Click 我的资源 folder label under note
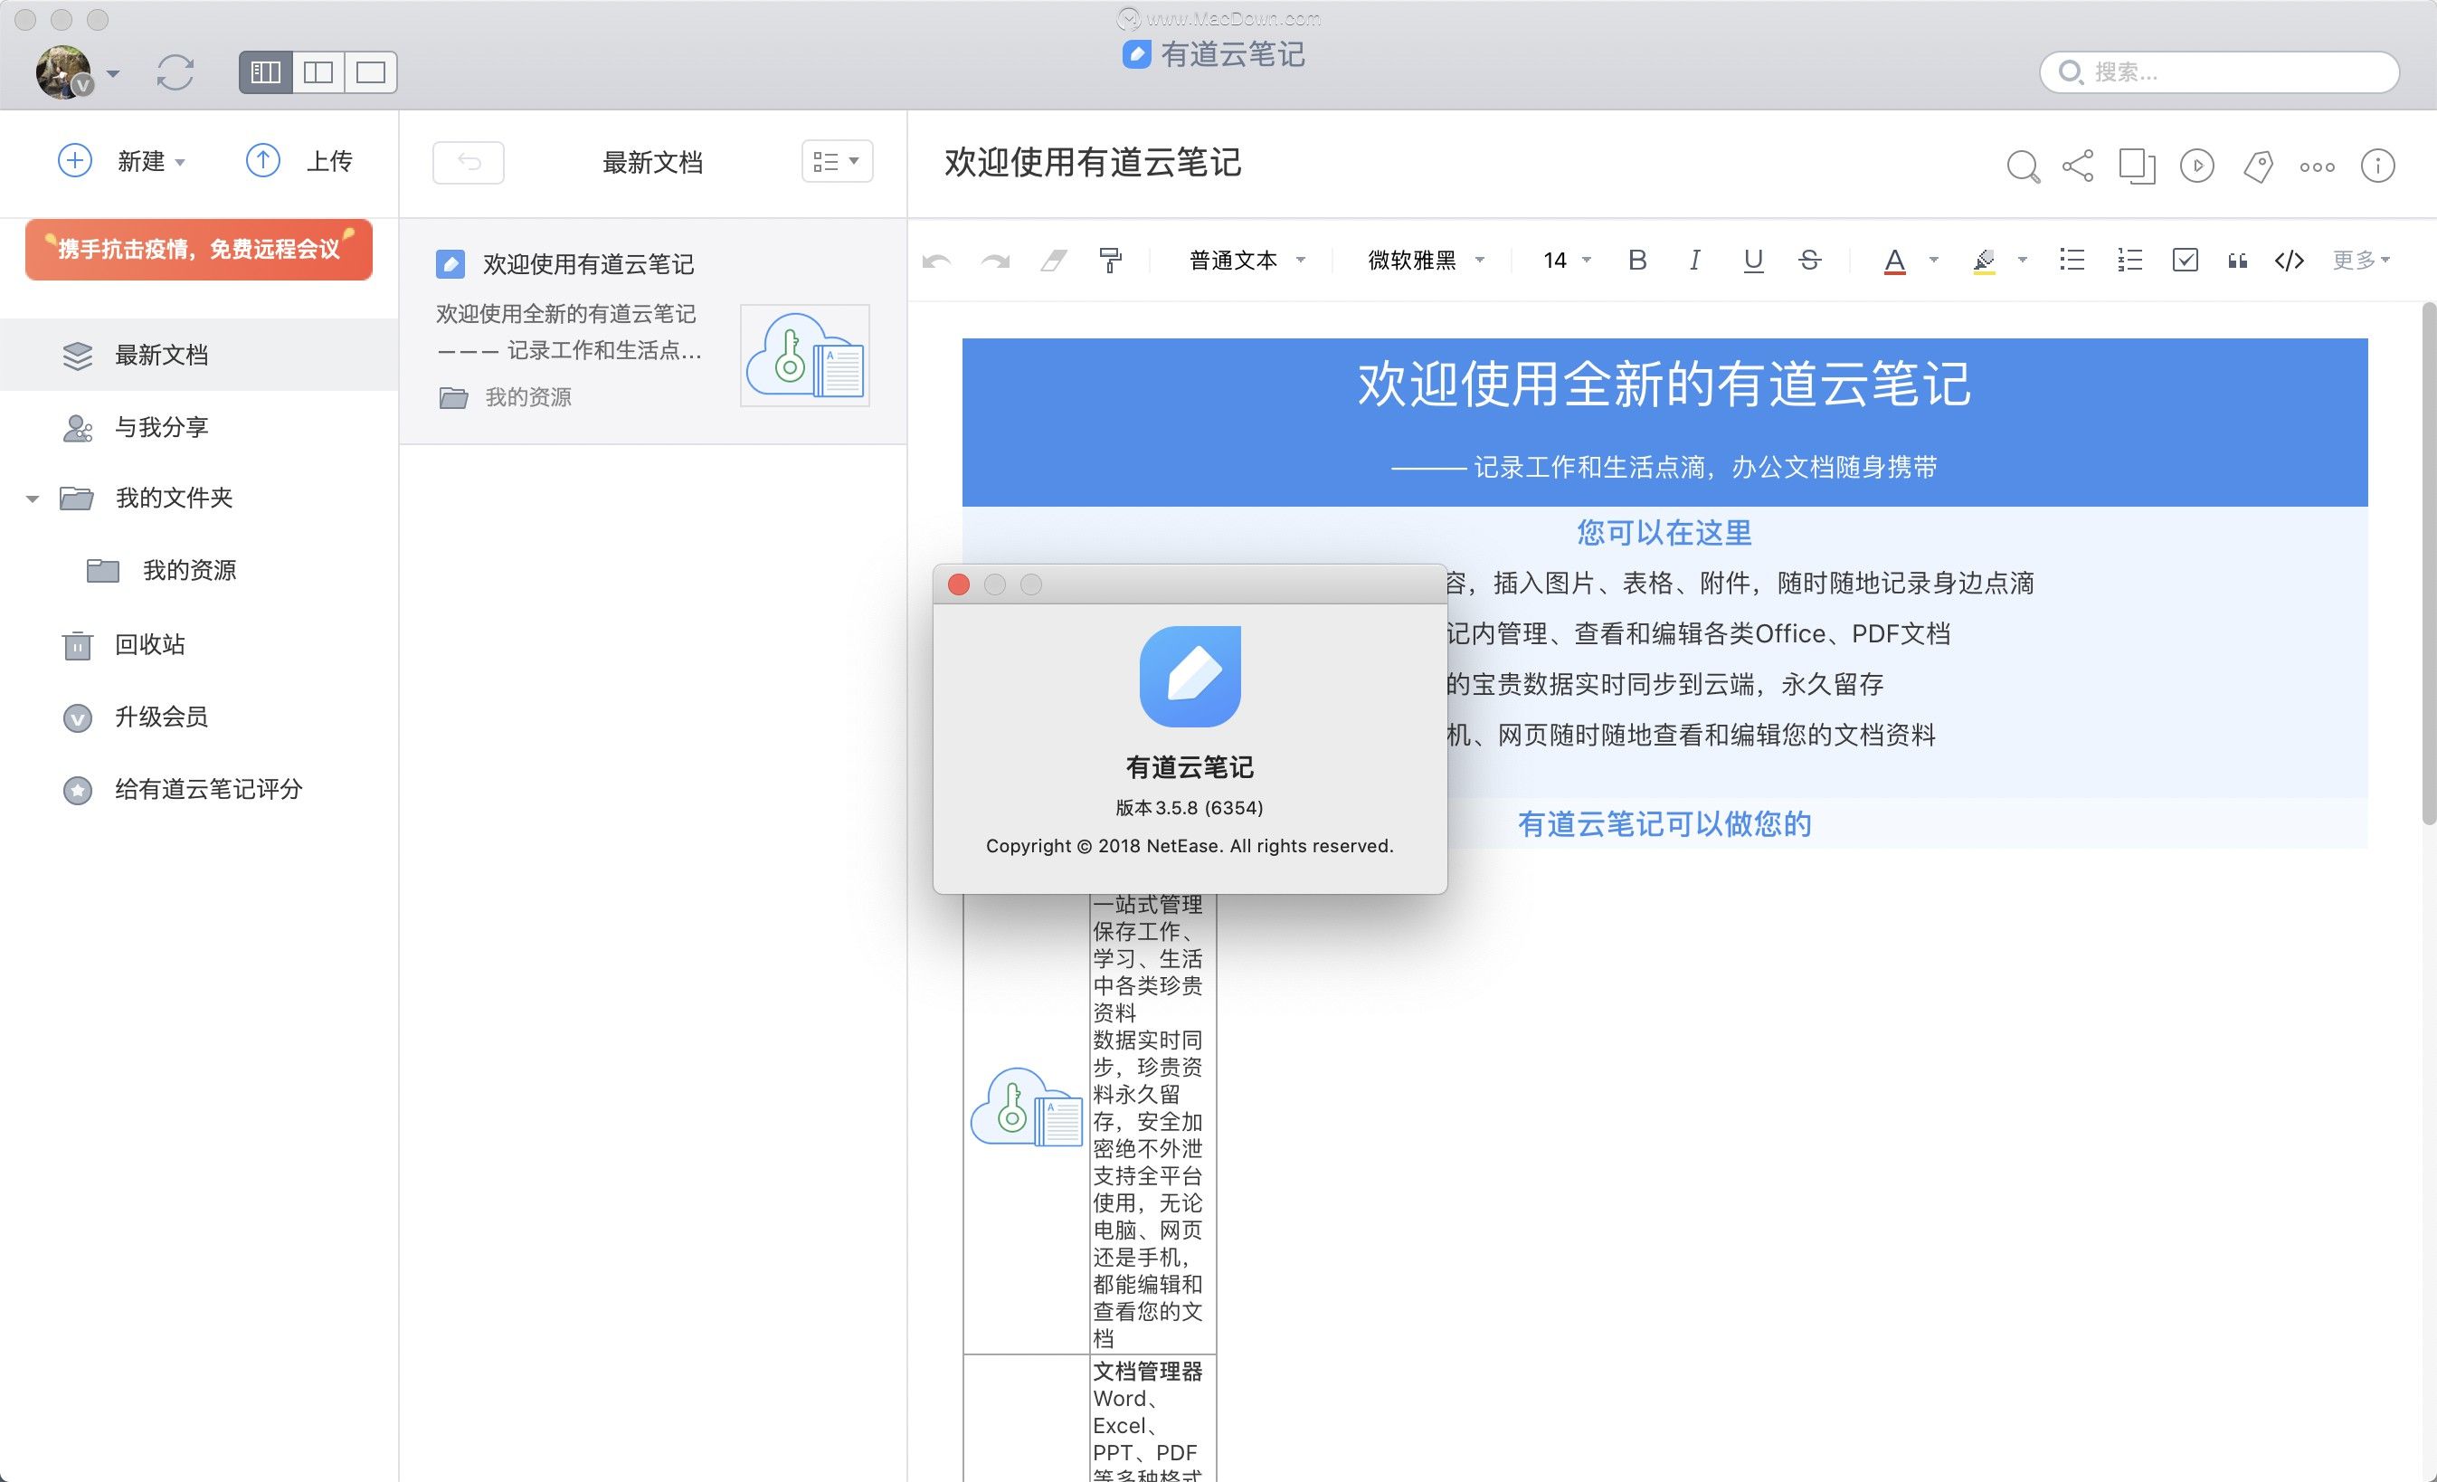Image resolution: width=2437 pixels, height=1482 pixels. (528, 398)
